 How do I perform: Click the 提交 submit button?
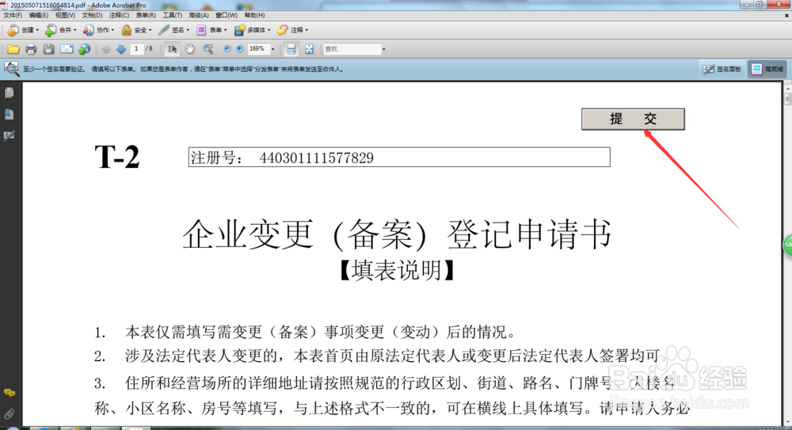tap(633, 120)
